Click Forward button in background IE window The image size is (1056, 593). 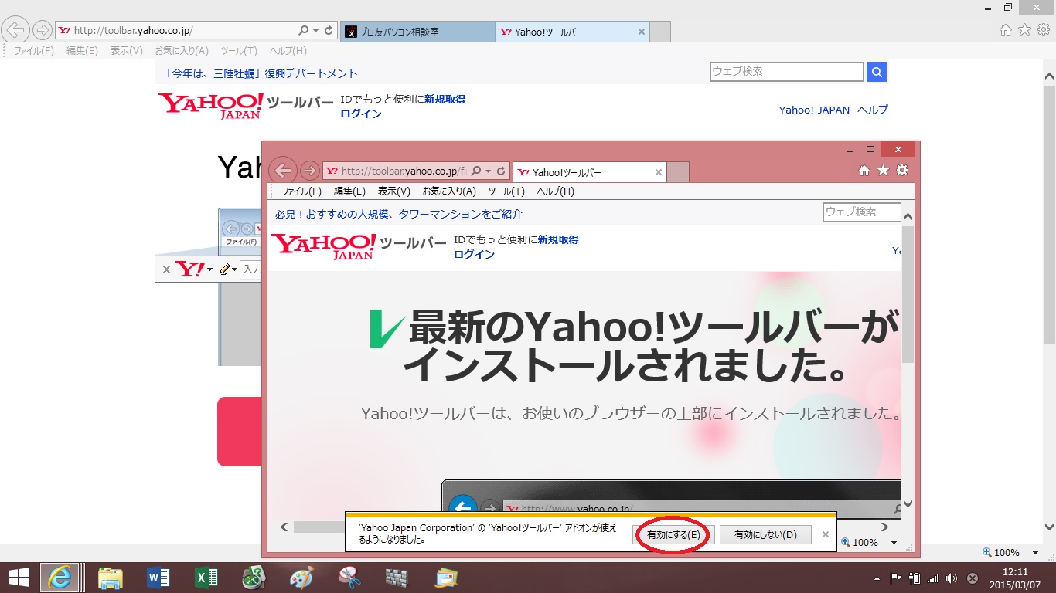tap(42, 31)
